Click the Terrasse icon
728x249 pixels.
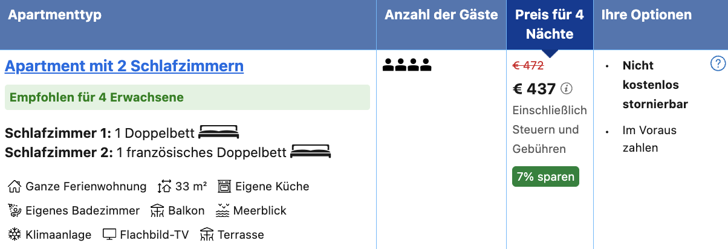(x=207, y=234)
